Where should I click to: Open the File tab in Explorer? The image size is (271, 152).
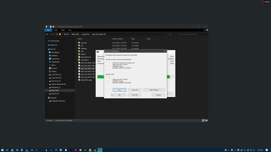point(48,30)
